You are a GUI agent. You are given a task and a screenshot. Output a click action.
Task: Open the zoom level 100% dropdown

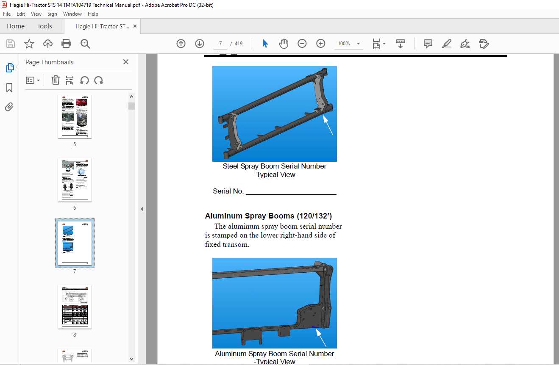coord(348,44)
